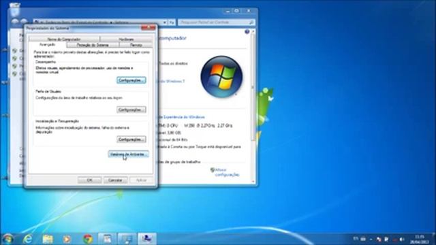The width and height of the screenshot is (436, 245).
Task: Select the Avançado tab
Action: click(48, 44)
